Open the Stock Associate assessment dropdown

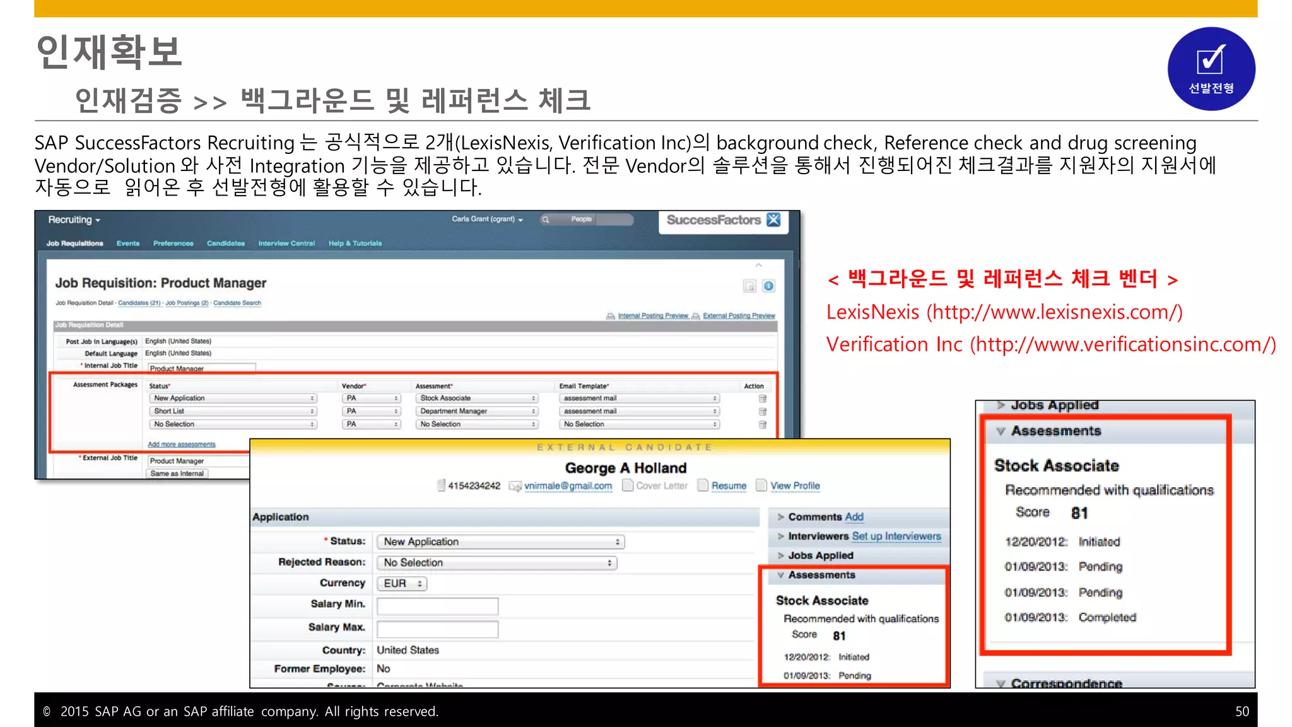tap(477, 398)
